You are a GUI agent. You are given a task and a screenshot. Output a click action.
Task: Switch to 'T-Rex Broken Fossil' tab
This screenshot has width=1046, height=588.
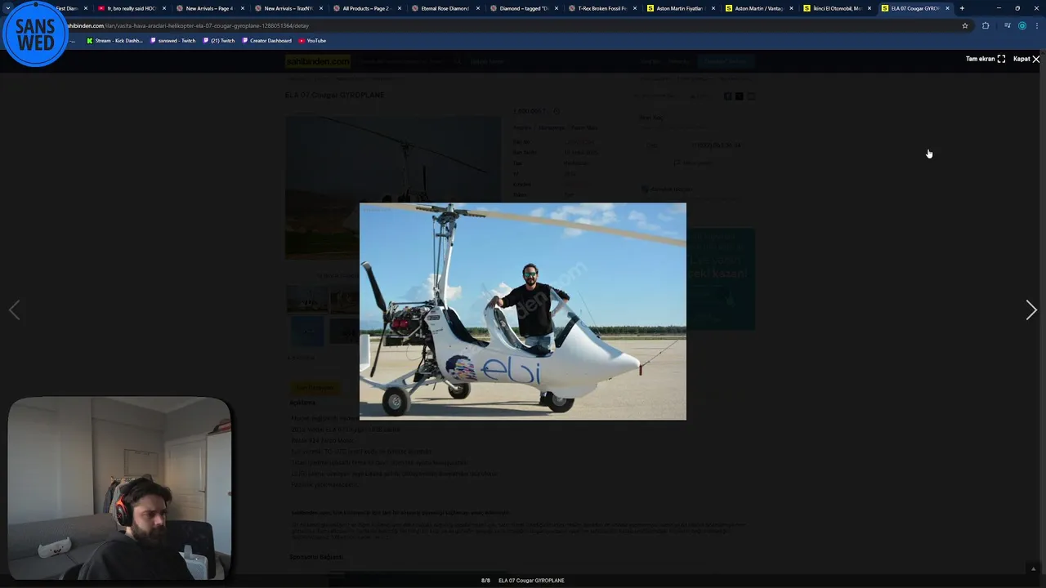[601, 8]
